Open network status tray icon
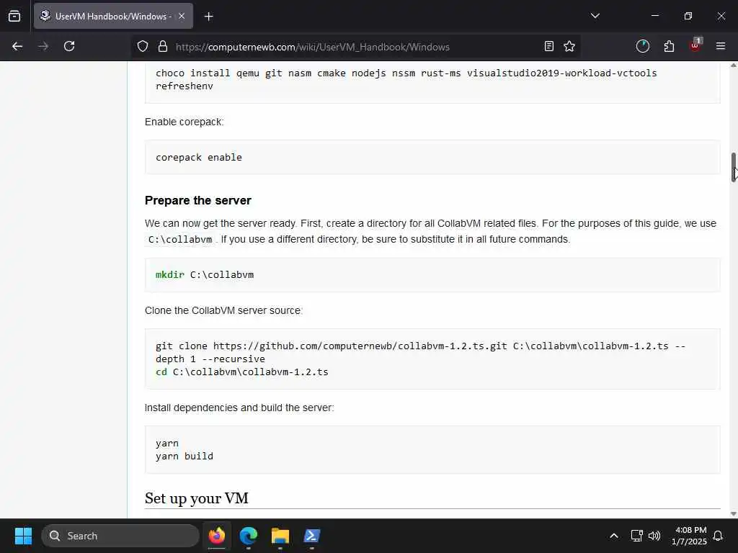Image resolution: width=738 pixels, height=553 pixels. click(x=636, y=536)
